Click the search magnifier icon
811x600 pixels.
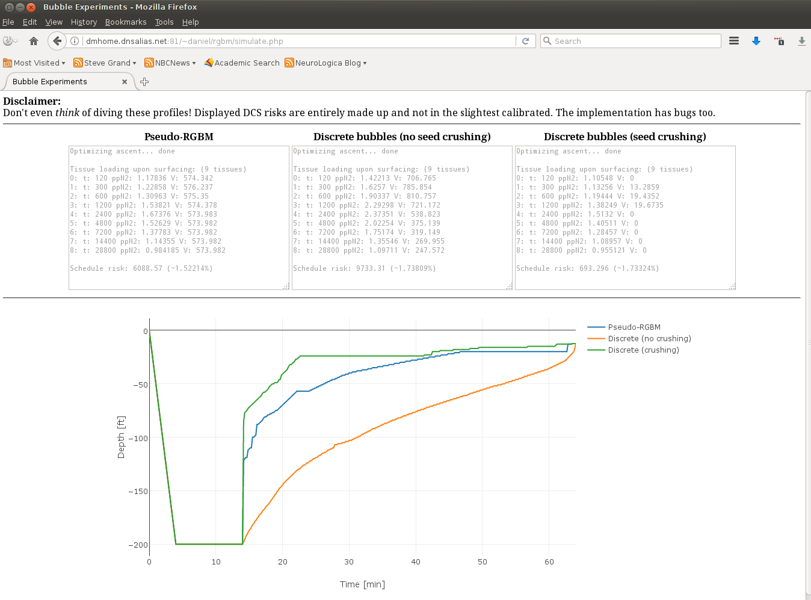[547, 41]
